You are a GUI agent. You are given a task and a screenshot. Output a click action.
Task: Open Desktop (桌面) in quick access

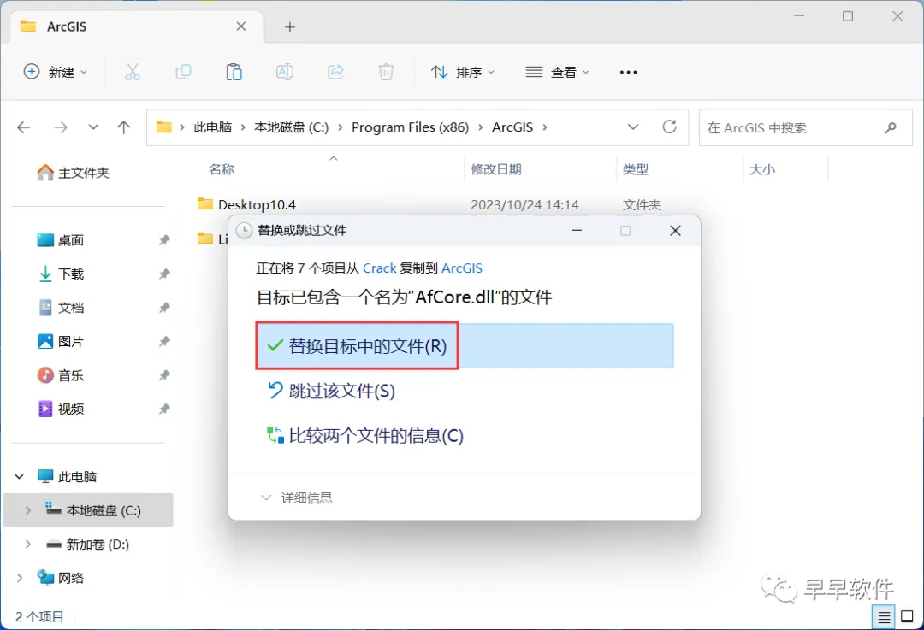point(61,240)
